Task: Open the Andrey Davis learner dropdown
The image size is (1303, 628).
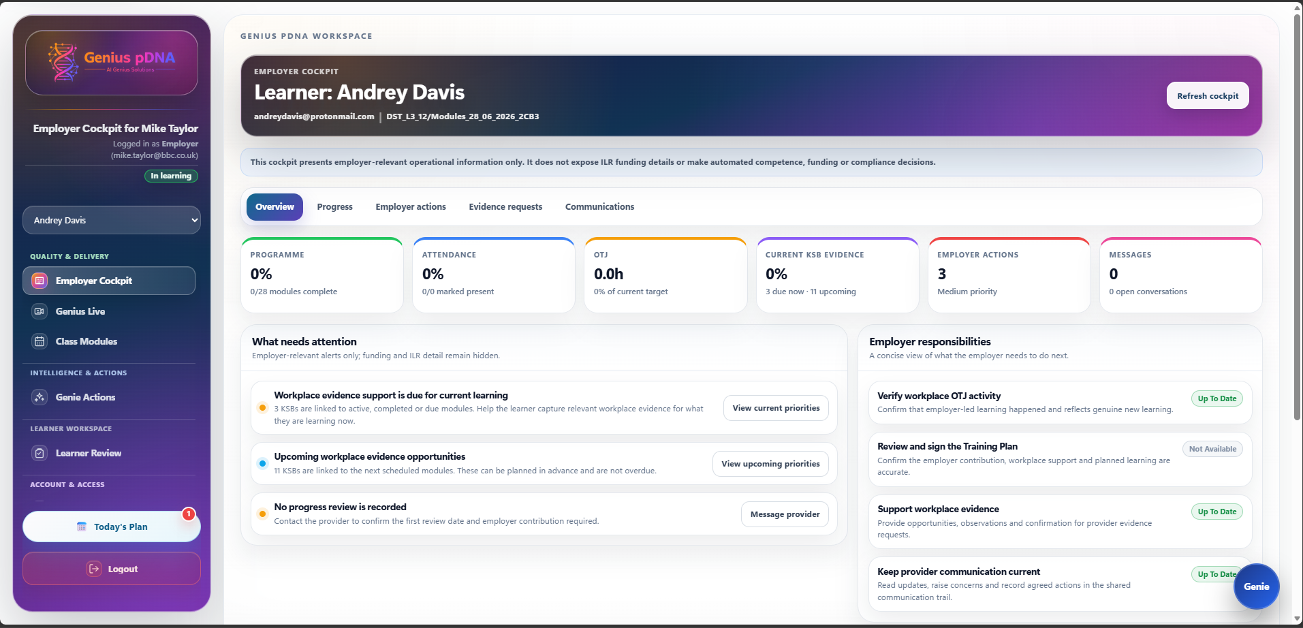Action: (x=112, y=220)
